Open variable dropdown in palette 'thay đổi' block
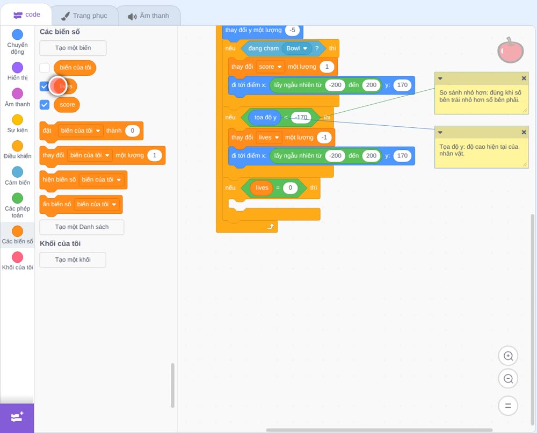This screenshot has height=433, width=537. [90, 155]
